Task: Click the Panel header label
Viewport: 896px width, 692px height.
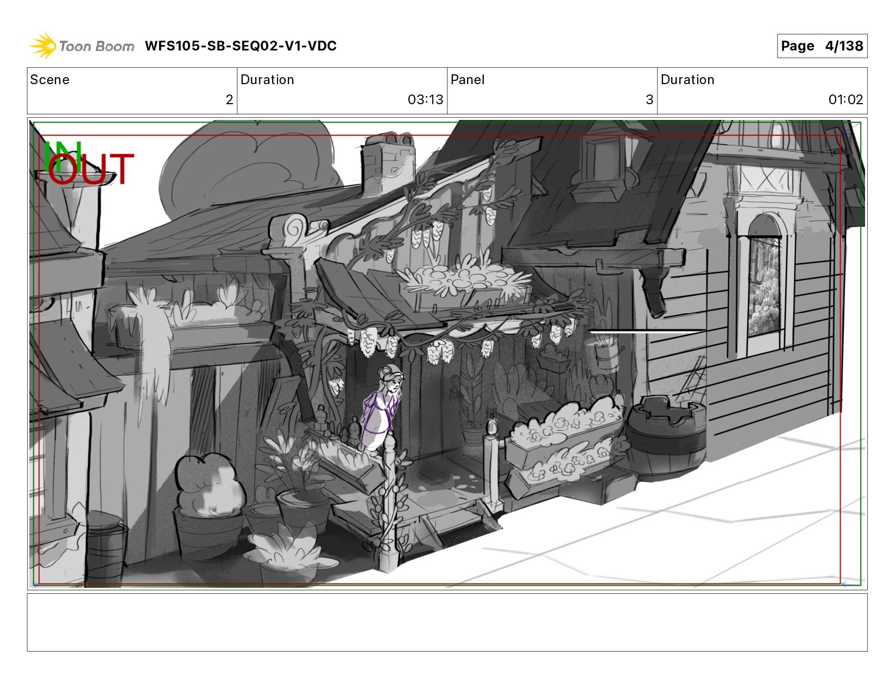Action: (x=468, y=80)
